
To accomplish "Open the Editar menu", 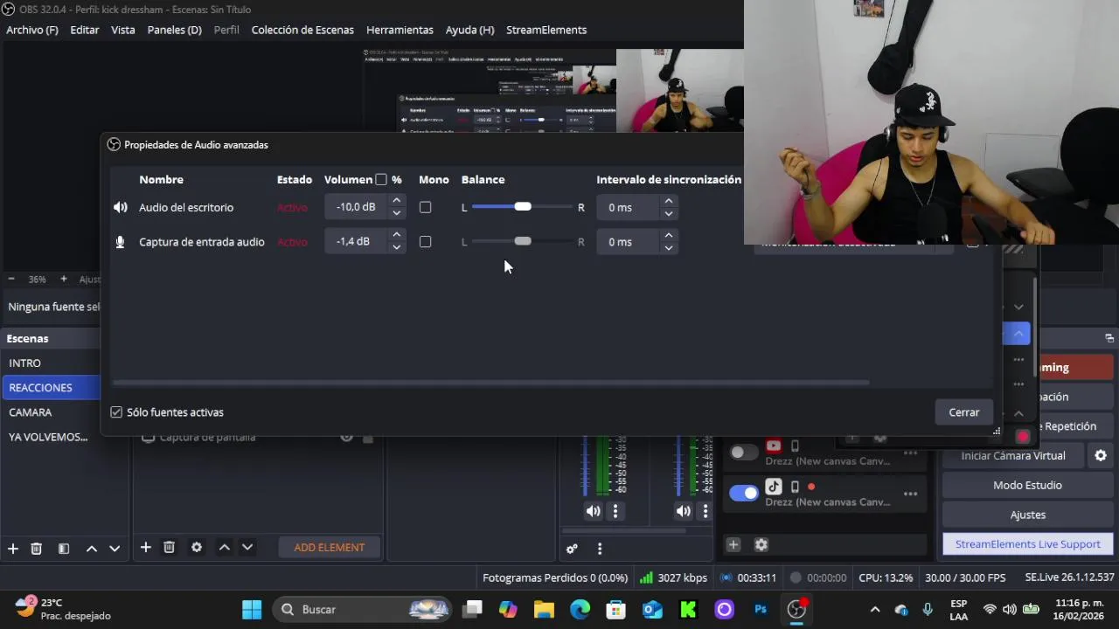I will (85, 30).
